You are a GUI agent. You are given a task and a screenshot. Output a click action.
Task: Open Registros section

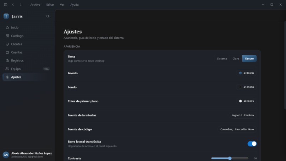tap(27, 60)
